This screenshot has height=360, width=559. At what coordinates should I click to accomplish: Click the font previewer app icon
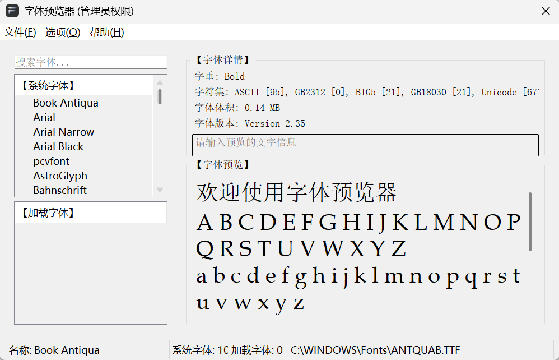tap(12, 11)
